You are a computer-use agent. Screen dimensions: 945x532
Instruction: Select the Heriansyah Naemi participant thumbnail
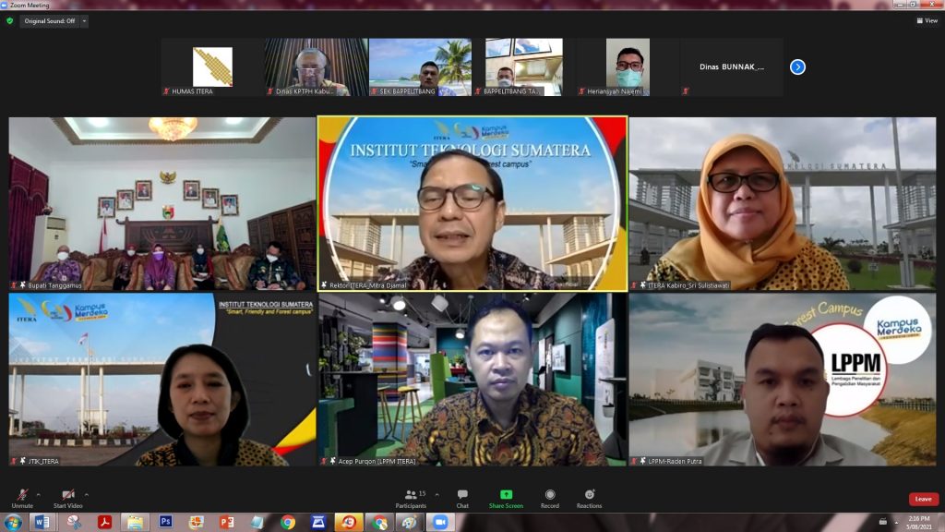click(x=628, y=66)
